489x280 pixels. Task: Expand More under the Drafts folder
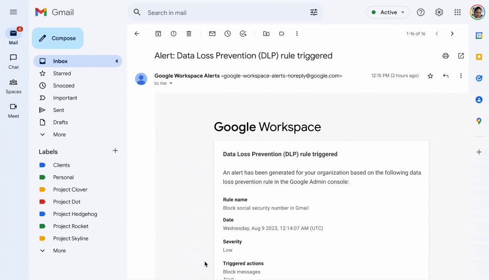pyautogui.click(x=59, y=135)
